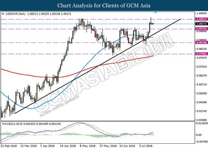Click the 0.93085 price axis value
The image size is (208, 149).
coord(202,120)
